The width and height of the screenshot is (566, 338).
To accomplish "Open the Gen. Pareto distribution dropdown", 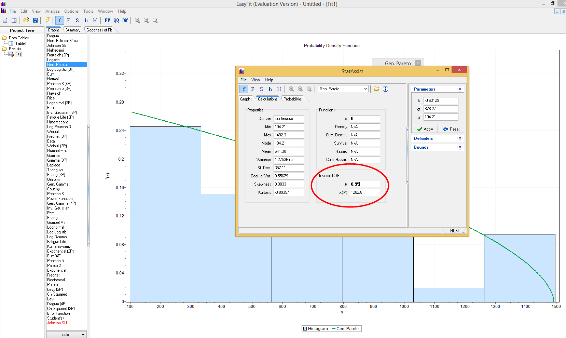I will 365,89.
